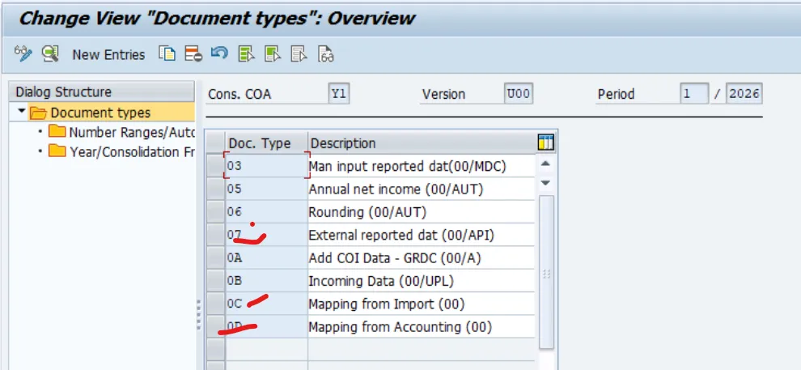Click the Description column header

343,143
